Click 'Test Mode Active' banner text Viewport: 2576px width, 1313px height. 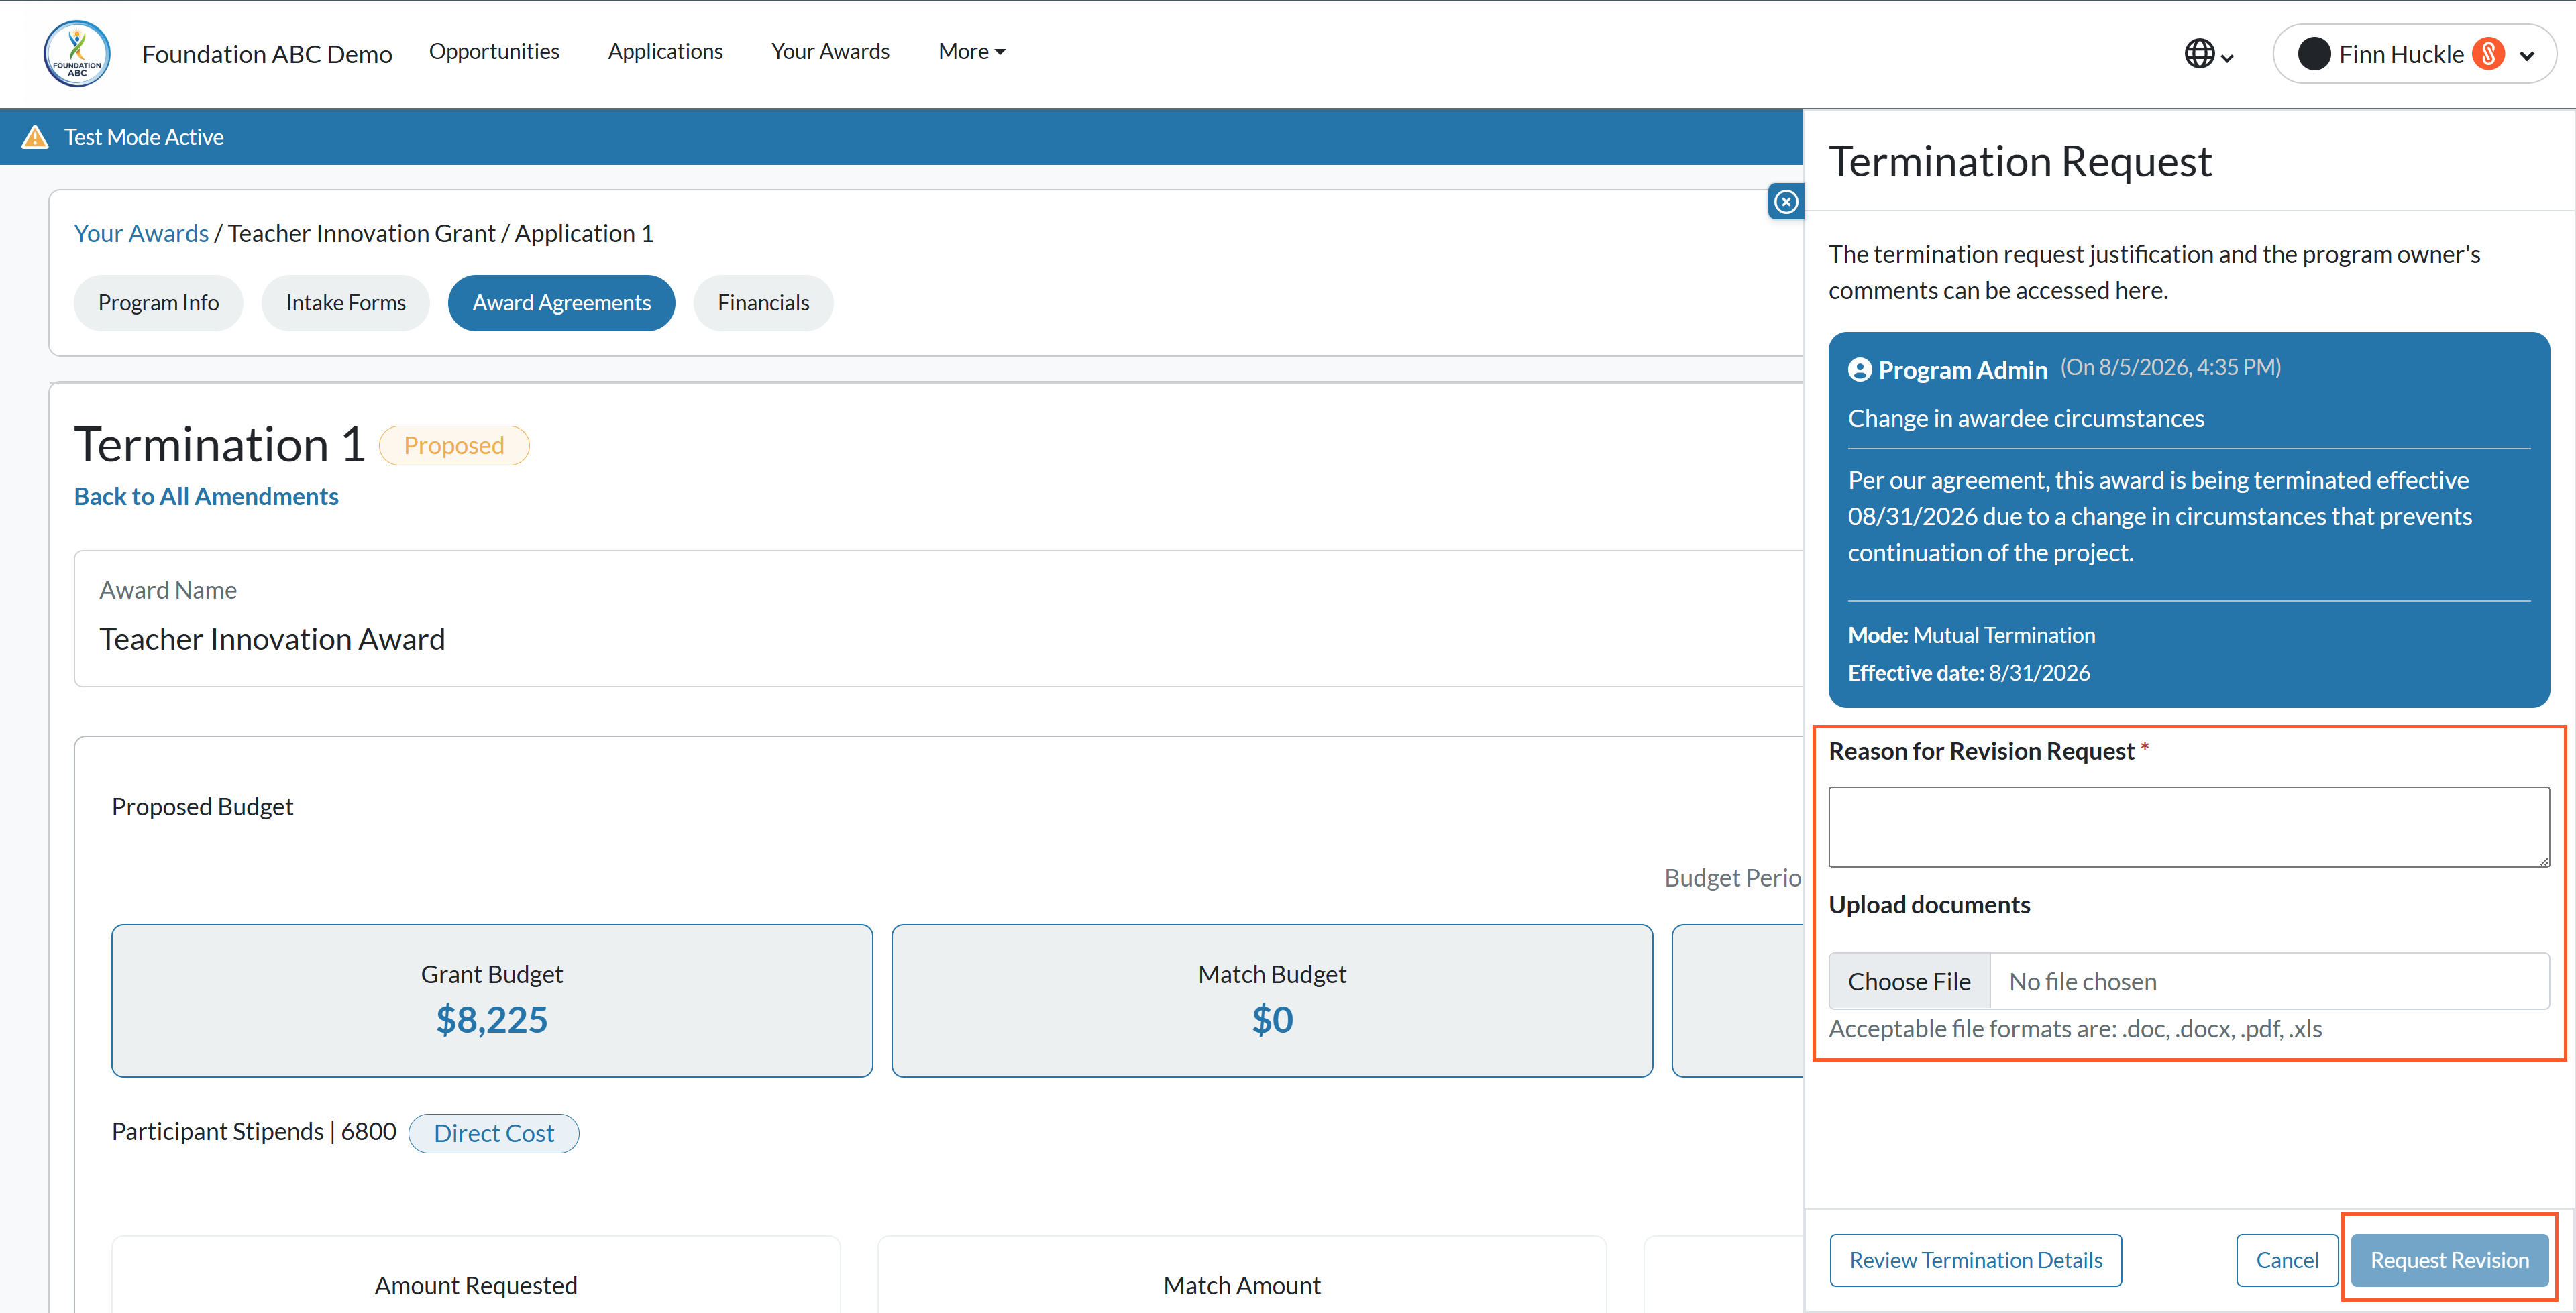144,137
